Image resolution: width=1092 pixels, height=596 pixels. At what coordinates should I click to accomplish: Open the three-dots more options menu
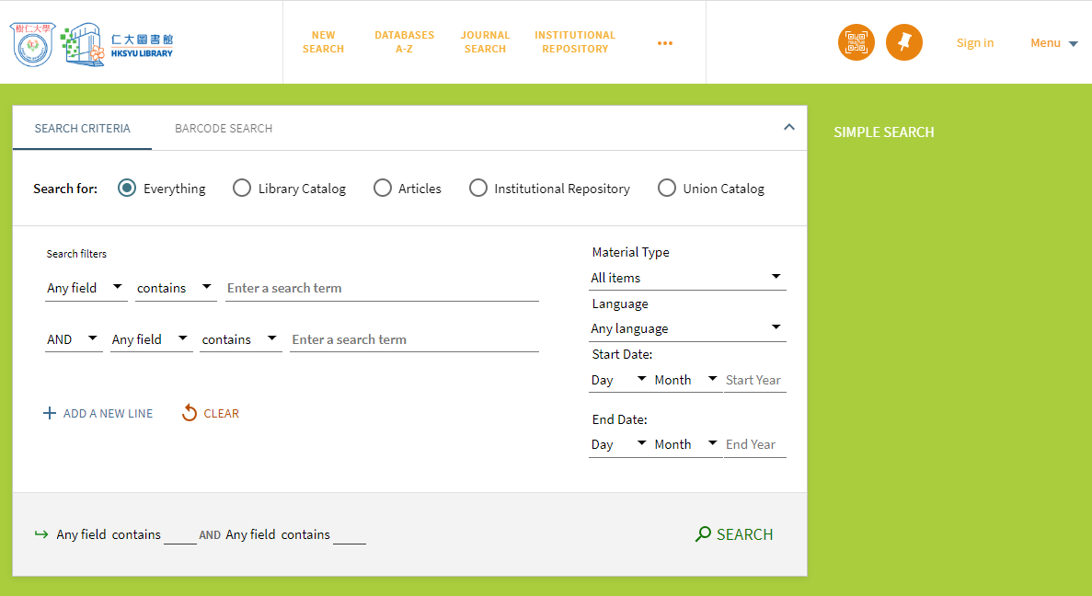(x=665, y=43)
